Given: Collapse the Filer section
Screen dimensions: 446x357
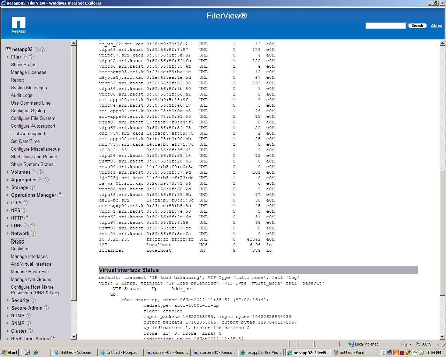Looking at the screenshot, I should pyautogui.click(x=16, y=57).
